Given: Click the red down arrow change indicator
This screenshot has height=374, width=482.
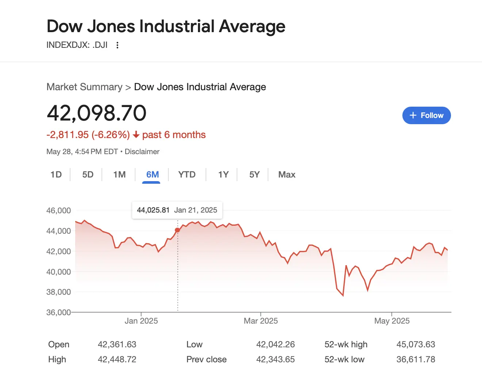Looking at the screenshot, I should (x=136, y=135).
